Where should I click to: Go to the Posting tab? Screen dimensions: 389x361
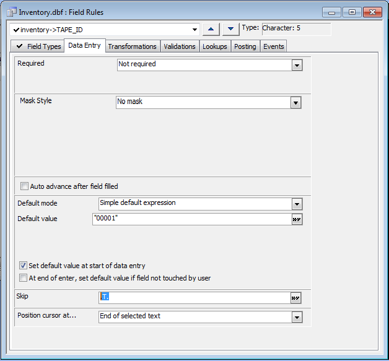pos(245,46)
